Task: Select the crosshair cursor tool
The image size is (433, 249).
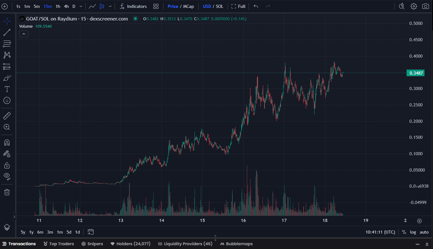Action: coord(7,21)
